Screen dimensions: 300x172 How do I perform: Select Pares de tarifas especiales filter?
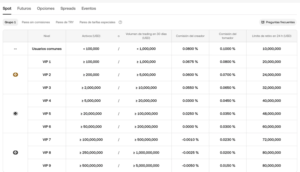[x=97, y=22]
